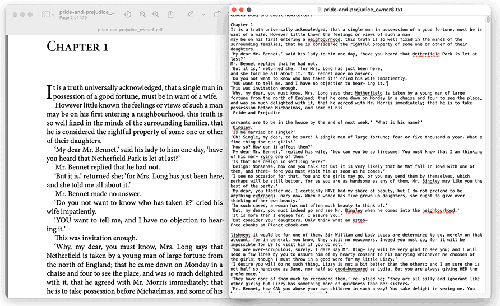The image size is (500, 306).
Task: Click 'This was invitation enough.' in TextEdit
Action: point(263,89)
